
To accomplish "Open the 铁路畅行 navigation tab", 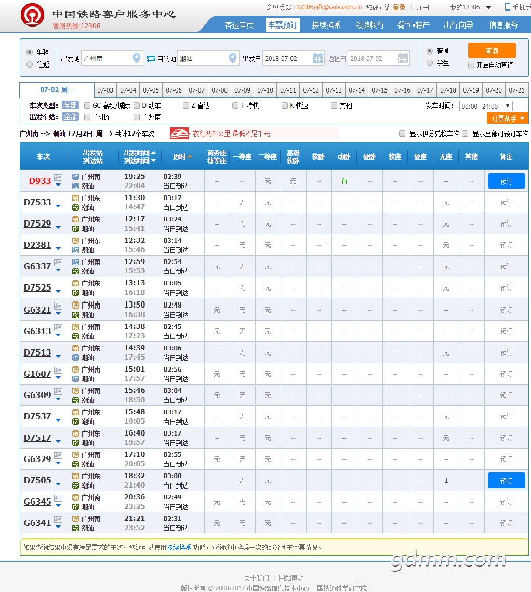I will (370, 25).
